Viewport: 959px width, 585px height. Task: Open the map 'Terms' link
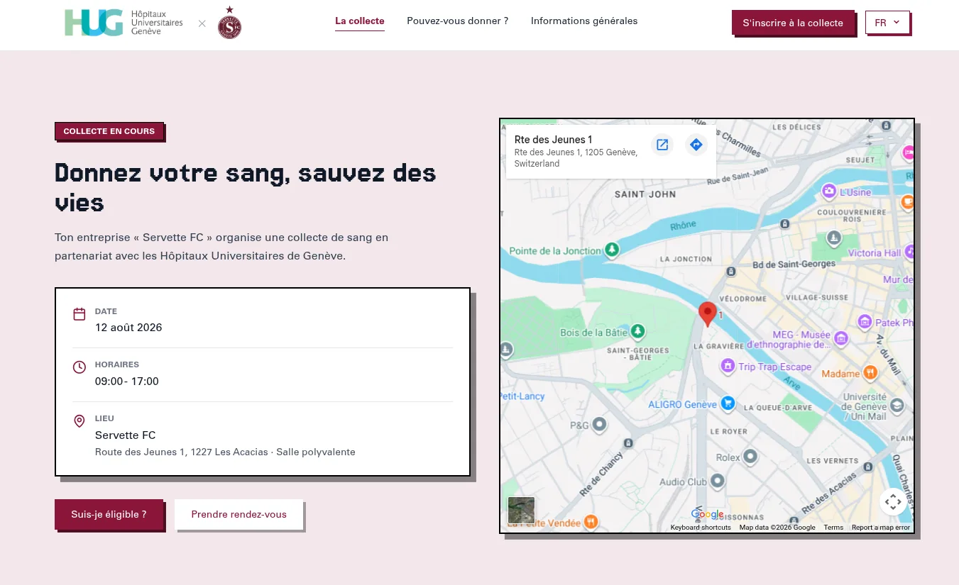pyautogui.click(x=833, y=528)
